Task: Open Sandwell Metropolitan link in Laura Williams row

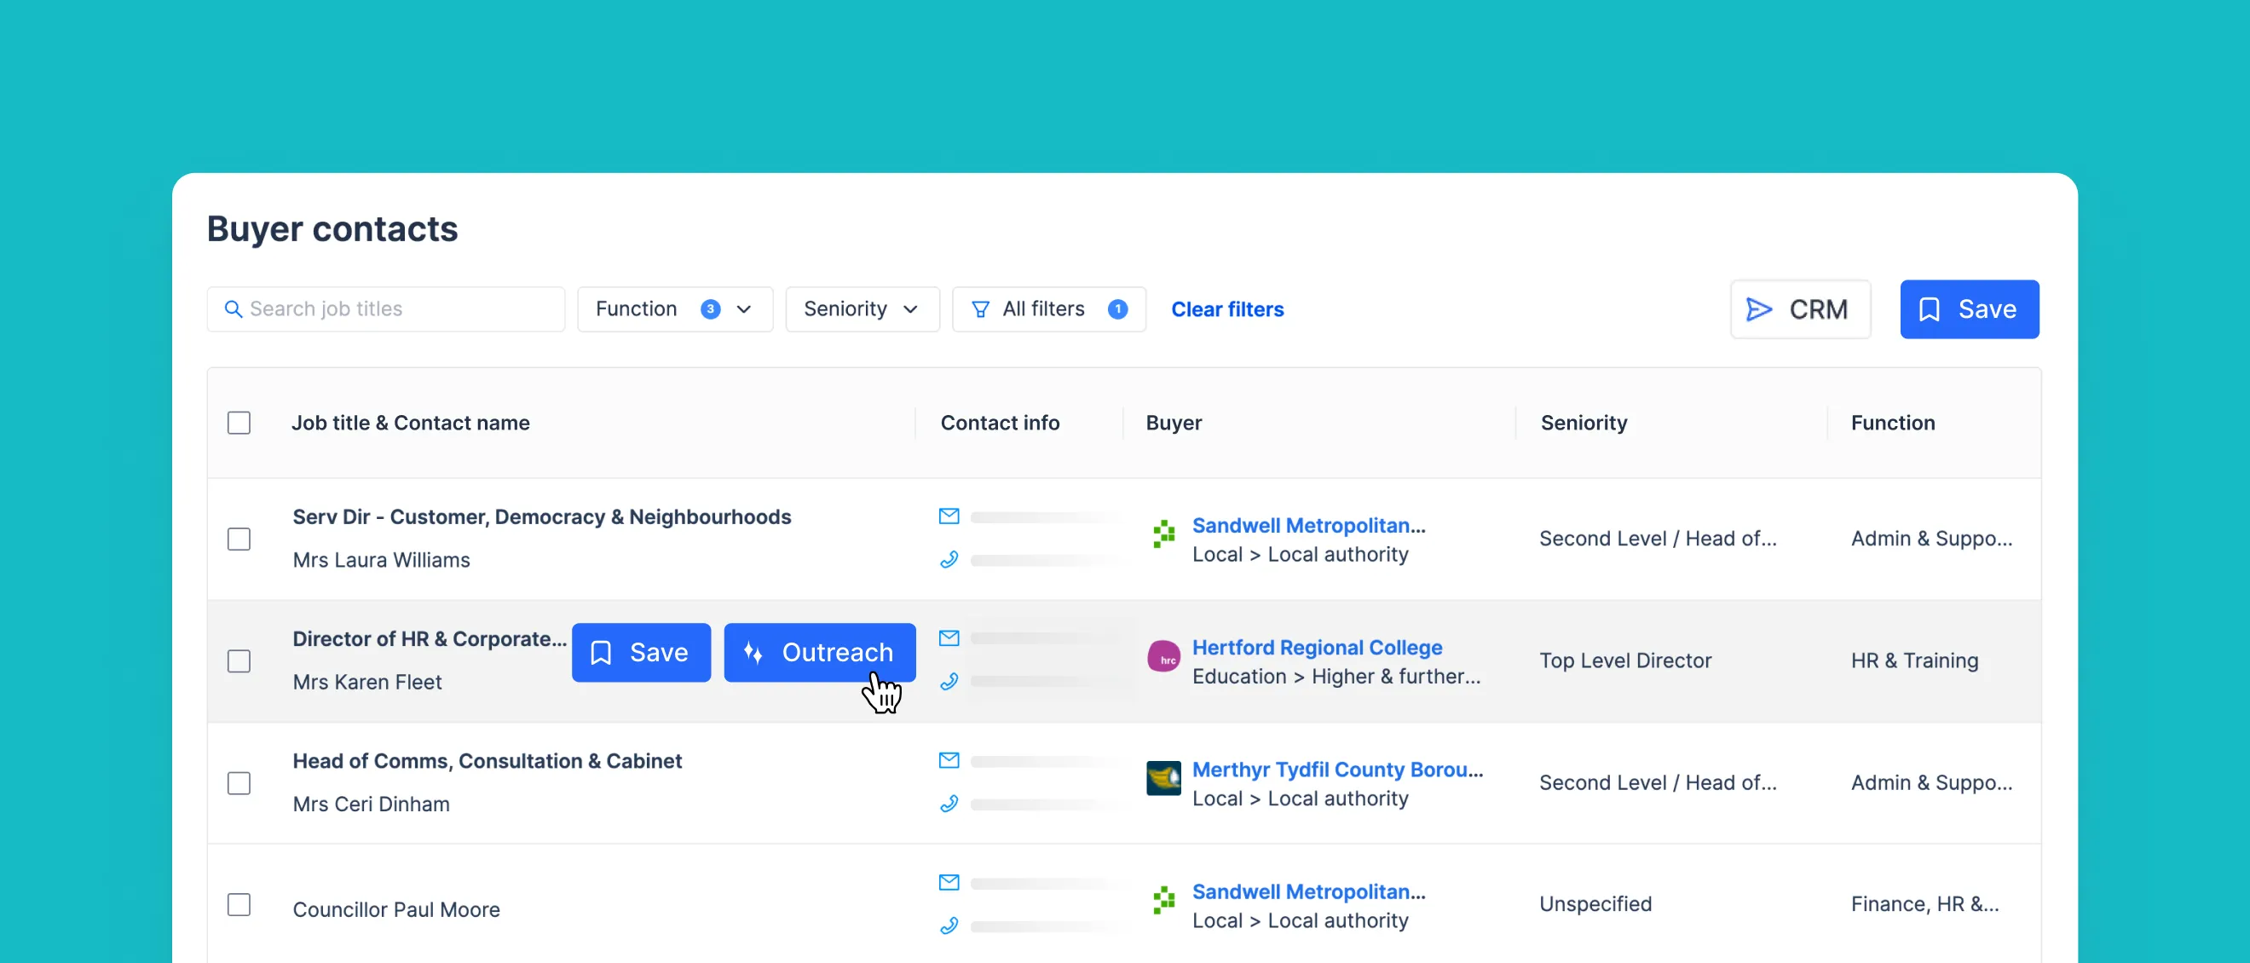Action: [1308, 526]
